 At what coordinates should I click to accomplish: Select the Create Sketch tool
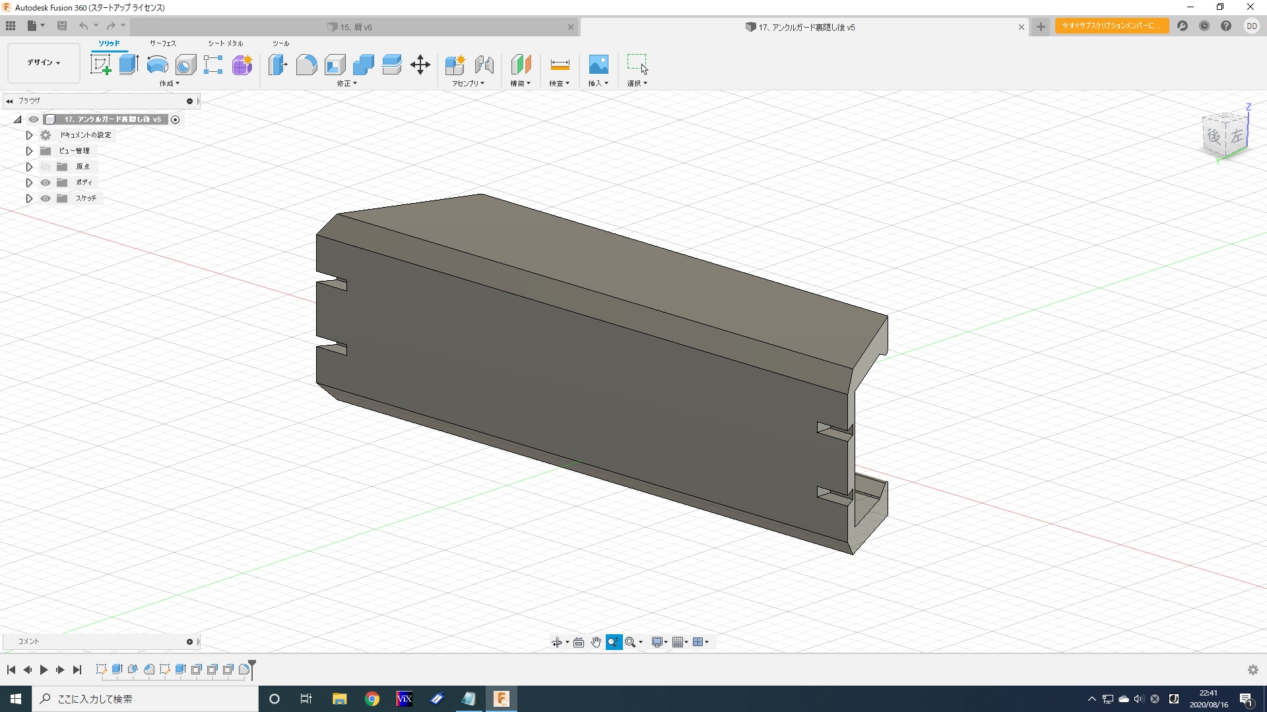click(100, 65)
